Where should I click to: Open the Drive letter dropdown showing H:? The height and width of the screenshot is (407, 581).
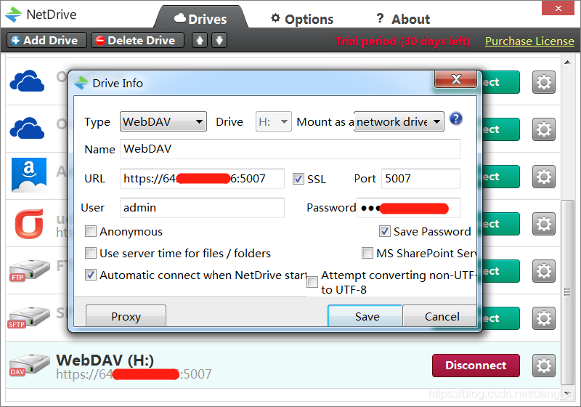pyautogui.click(x=274, y=121)
